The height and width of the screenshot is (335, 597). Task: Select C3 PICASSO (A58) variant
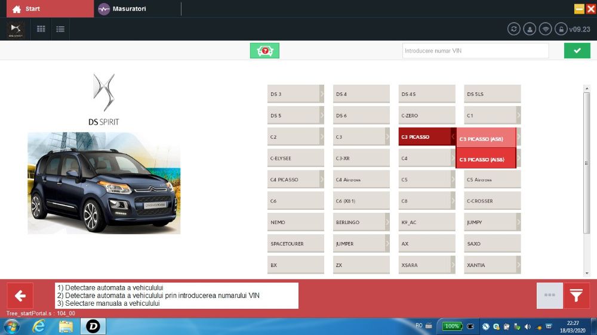pos(486,139)
